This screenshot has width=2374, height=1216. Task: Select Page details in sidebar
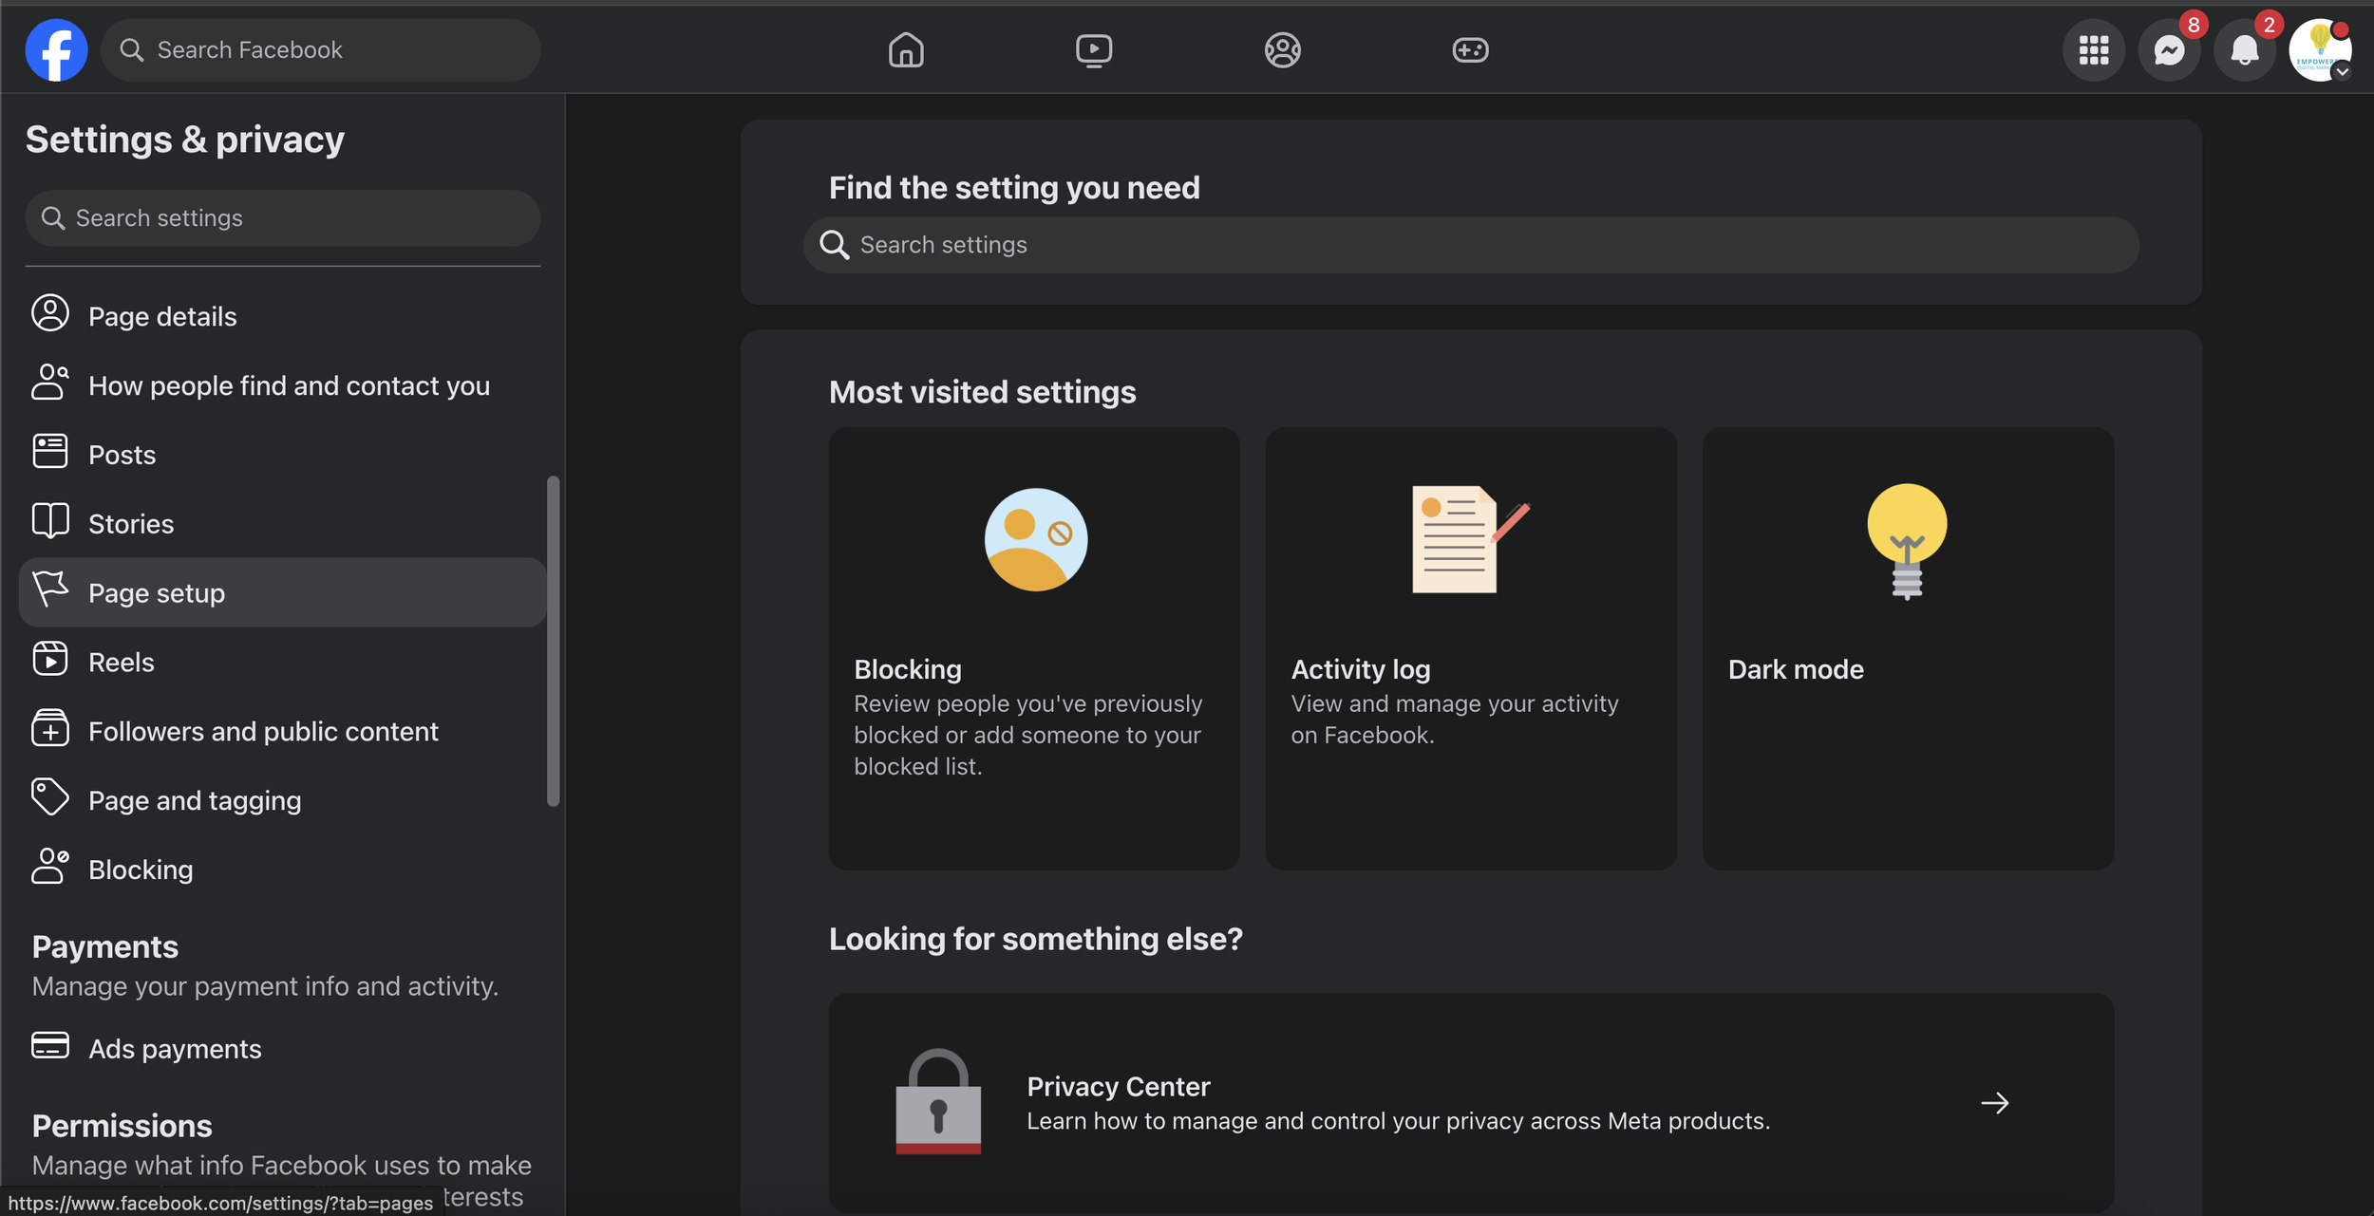coord(162,316)
